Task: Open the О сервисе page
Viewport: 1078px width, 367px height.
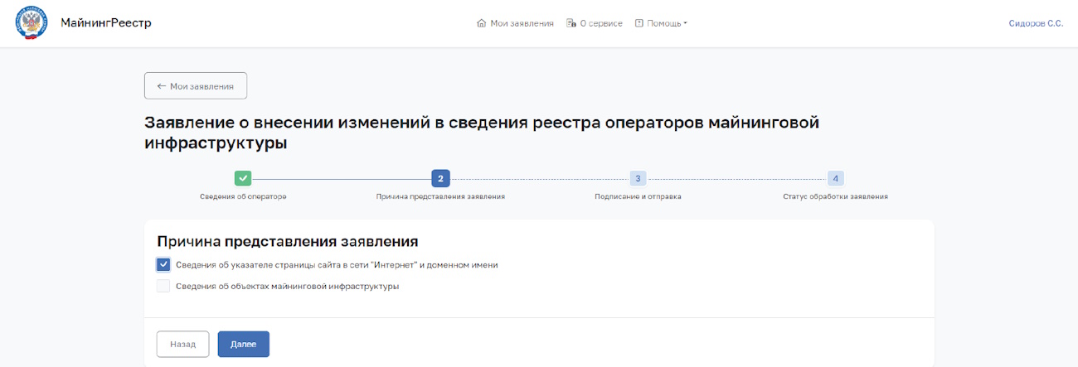Action: 595,23
